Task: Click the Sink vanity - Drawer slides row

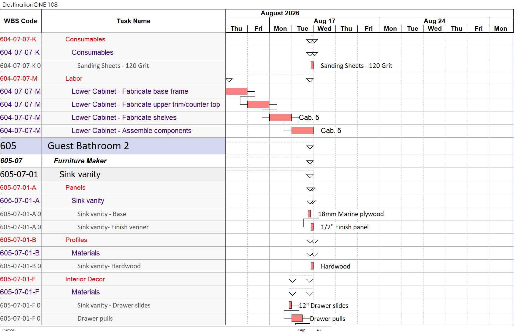Action: tap(113, 305)
